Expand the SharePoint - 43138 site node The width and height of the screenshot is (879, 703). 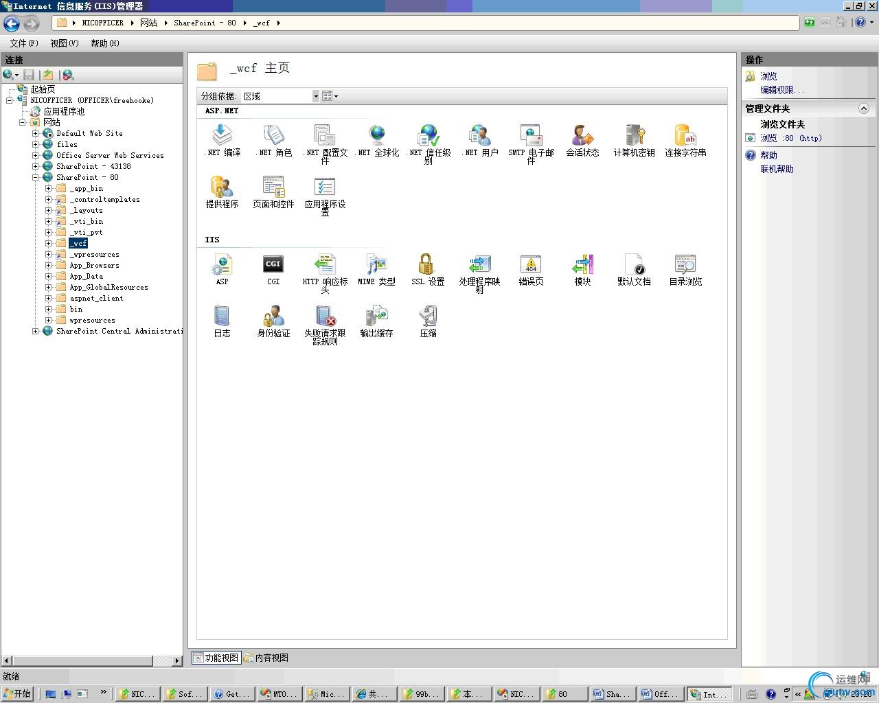tap(35, 166)
